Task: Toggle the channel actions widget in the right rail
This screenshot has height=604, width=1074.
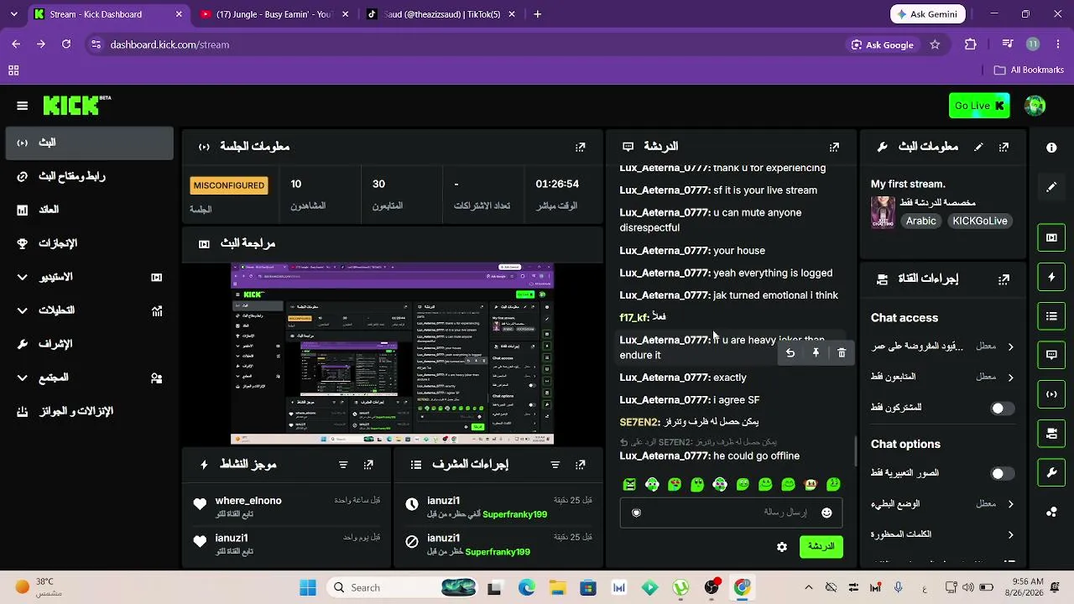Action: [x=1051, y=434]
